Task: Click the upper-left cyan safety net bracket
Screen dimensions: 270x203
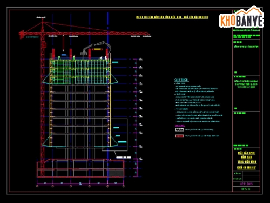Action: tap(46, 79)
